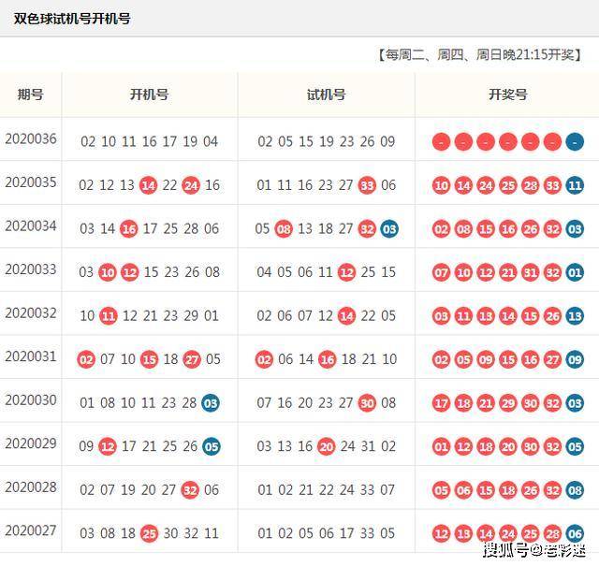
Task: Click red ball 14 in 2020032 试机号
Action: 346,316
